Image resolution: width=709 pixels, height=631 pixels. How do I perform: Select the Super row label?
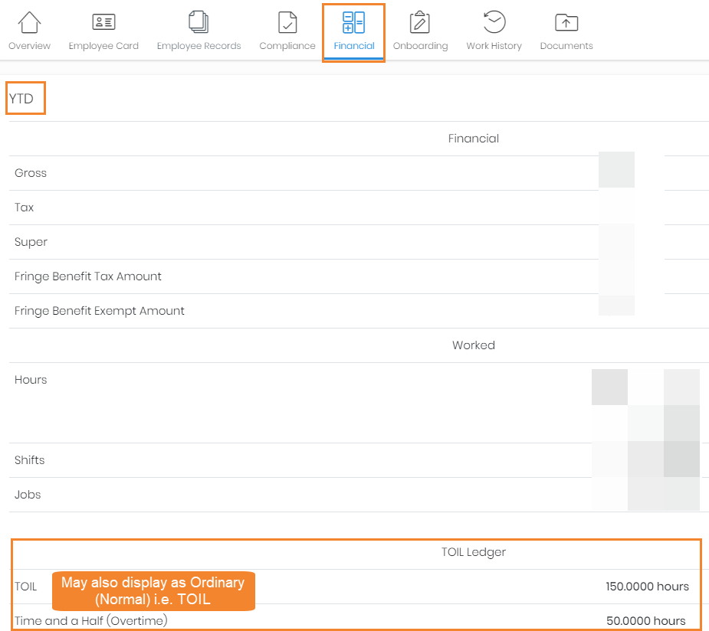tap(31, 242)
